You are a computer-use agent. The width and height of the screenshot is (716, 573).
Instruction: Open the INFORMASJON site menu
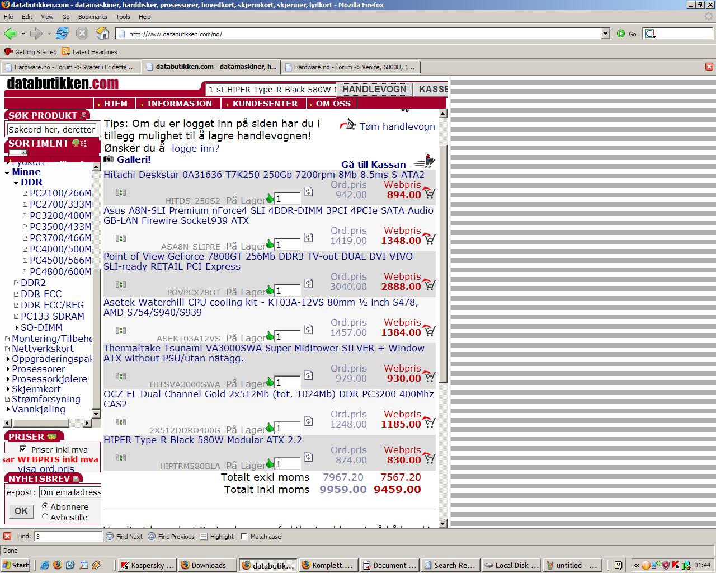tap(180, 104)
